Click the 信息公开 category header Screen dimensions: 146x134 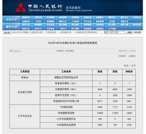click(x=11, y=19)
